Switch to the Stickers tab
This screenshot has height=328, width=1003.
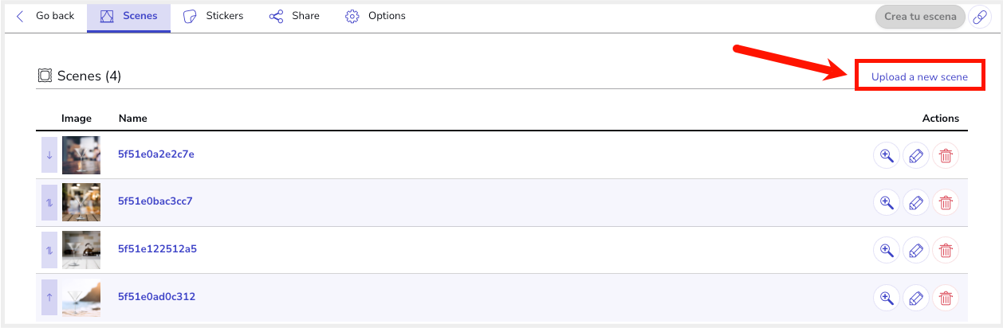pyautogui.click(x=213, y=16)
